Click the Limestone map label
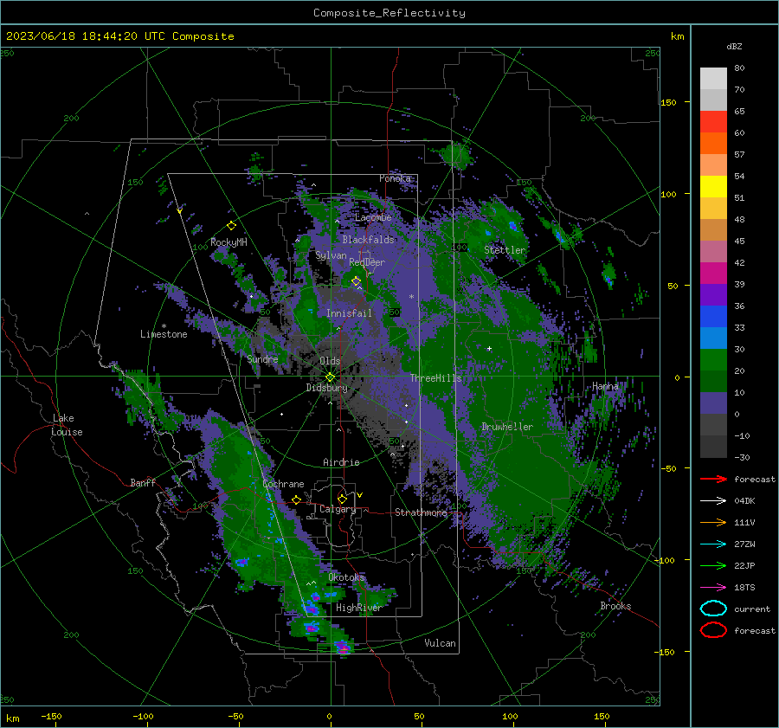The width and height of the screenshot is (779, 728). tap(164, 334)
